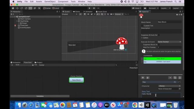Toggle scene audio speaker icon
This screenshot has height=109, width=194.
pos(88,14)
